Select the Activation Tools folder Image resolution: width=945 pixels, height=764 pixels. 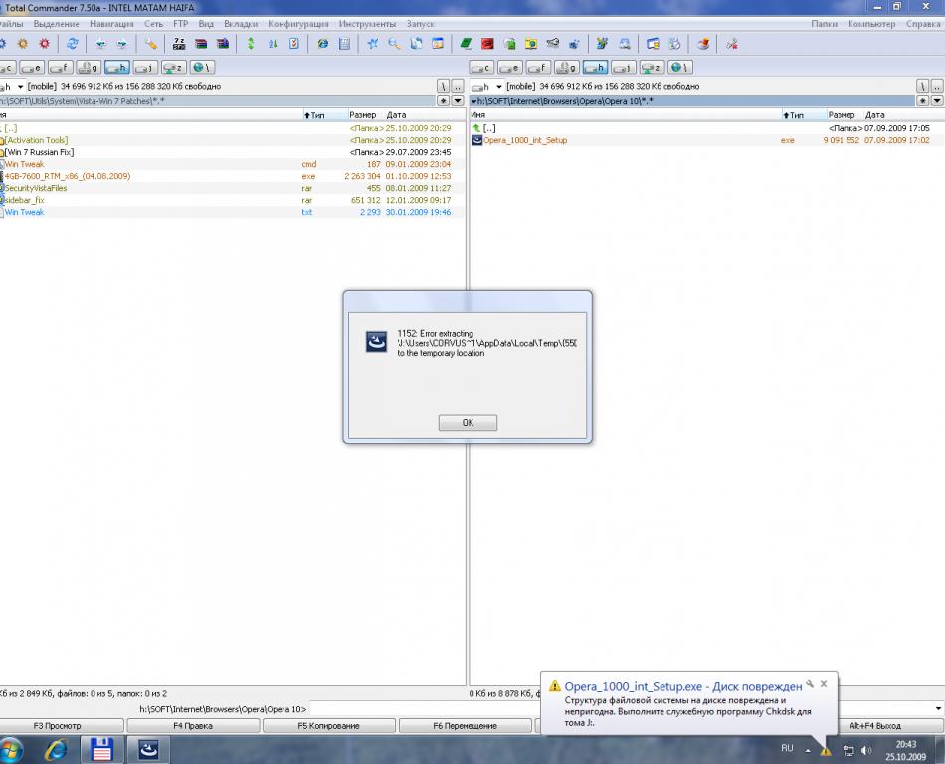[x=36, y=140]
